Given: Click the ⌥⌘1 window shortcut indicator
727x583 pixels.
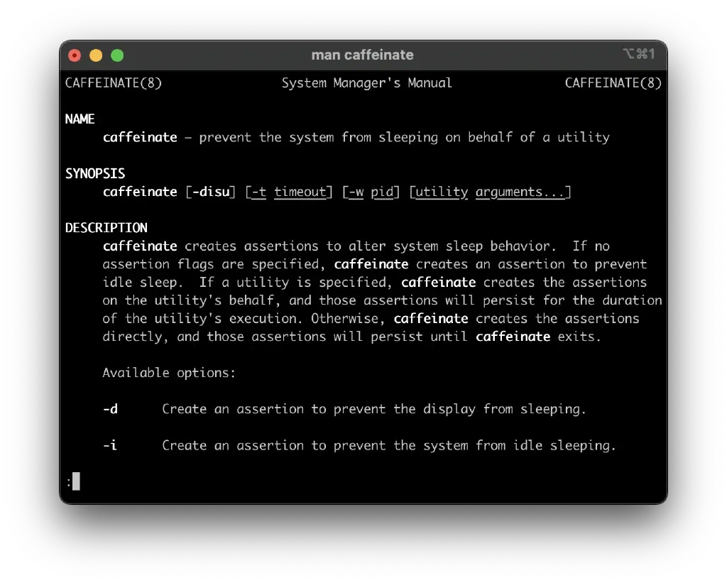Looking at the screenshot, I should coord(638,55).
